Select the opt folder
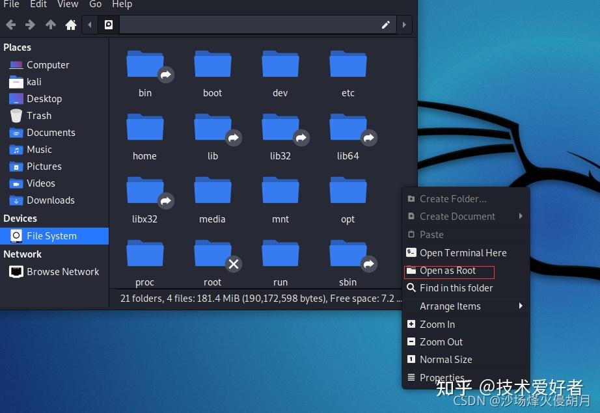Viewport: 600px width, 413px height. [348, 200]
